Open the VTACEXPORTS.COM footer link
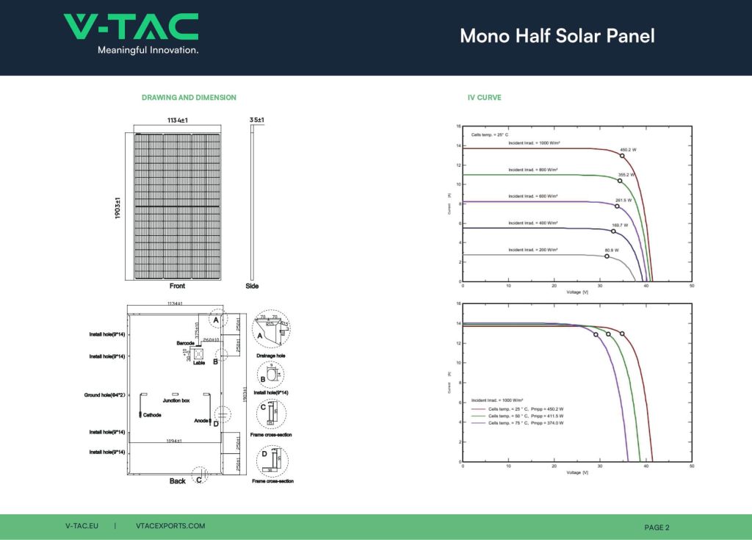752x540 pixels. [170, 526]
